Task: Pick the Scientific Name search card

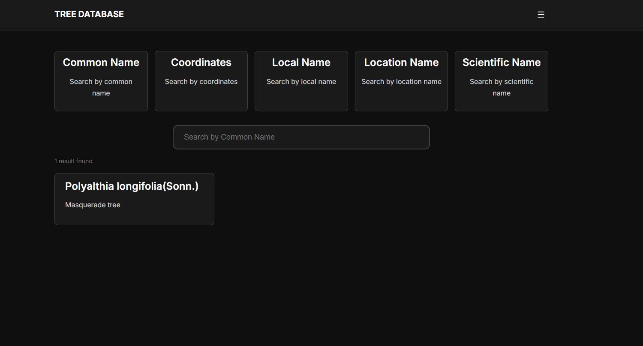Action: tap(502, 81)
